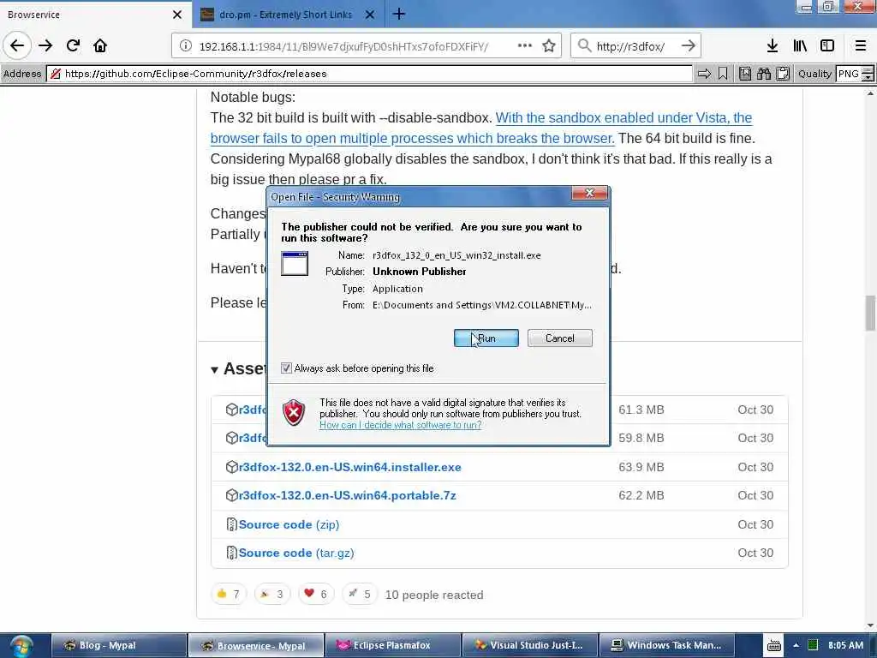
Task: Click the application file icon in dialog
Action: pos(295,264)
